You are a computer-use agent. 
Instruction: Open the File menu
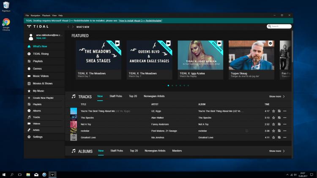[x=27, y=16]
